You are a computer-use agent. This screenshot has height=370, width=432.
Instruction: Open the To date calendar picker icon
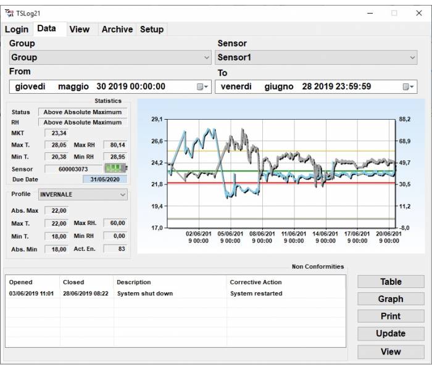(x=409, y=87)
